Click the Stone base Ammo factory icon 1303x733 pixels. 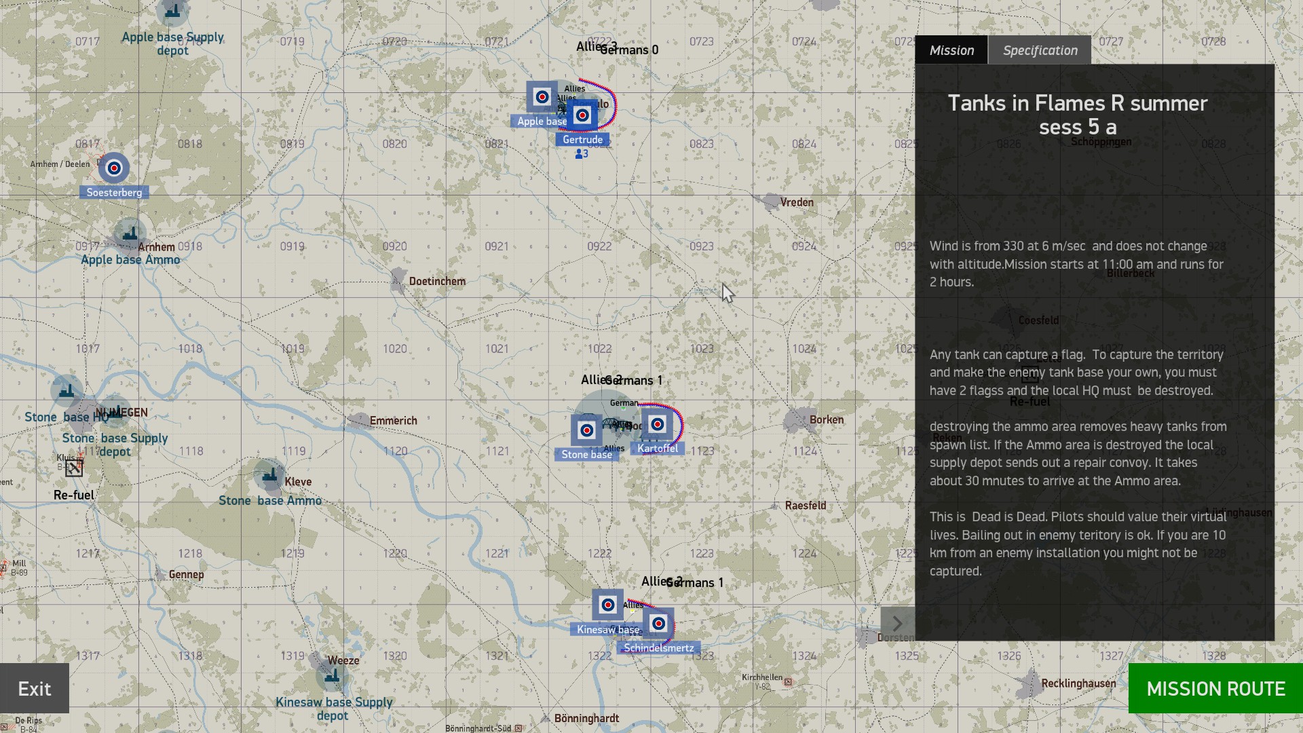pyautogui.click(x=269, y=474)
